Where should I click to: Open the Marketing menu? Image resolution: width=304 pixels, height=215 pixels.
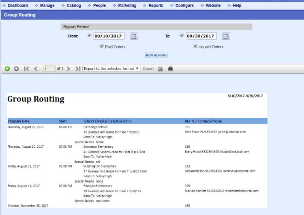coord(127,5)
